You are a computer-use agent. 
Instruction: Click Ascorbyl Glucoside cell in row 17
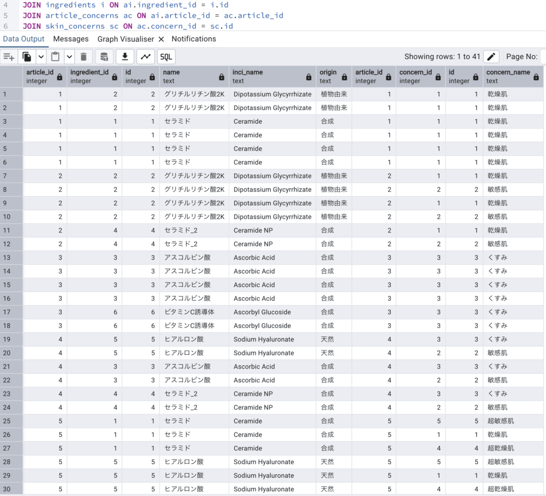pos(272,312)
